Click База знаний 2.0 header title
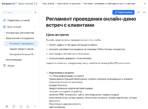This screenshot has height=109, width=148. tap(28, 4)
